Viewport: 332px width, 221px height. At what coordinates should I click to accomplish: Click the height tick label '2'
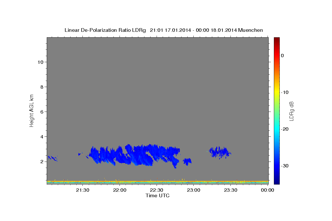coord(42,161)
